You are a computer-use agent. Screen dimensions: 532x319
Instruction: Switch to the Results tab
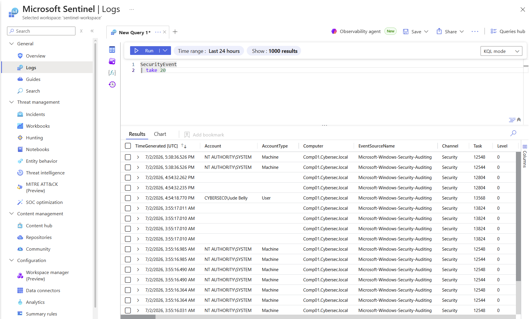pos(137,134)
